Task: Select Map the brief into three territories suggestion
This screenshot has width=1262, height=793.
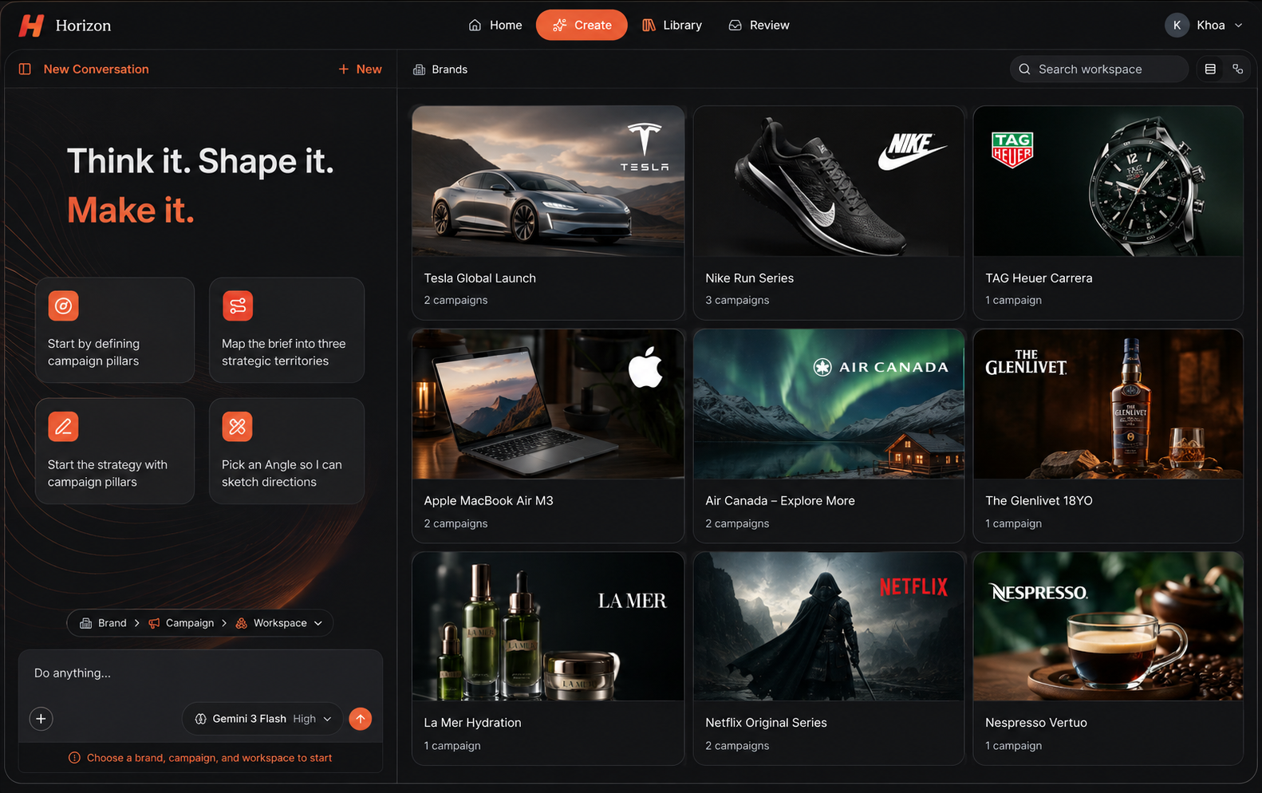Action: click(286, 330)
